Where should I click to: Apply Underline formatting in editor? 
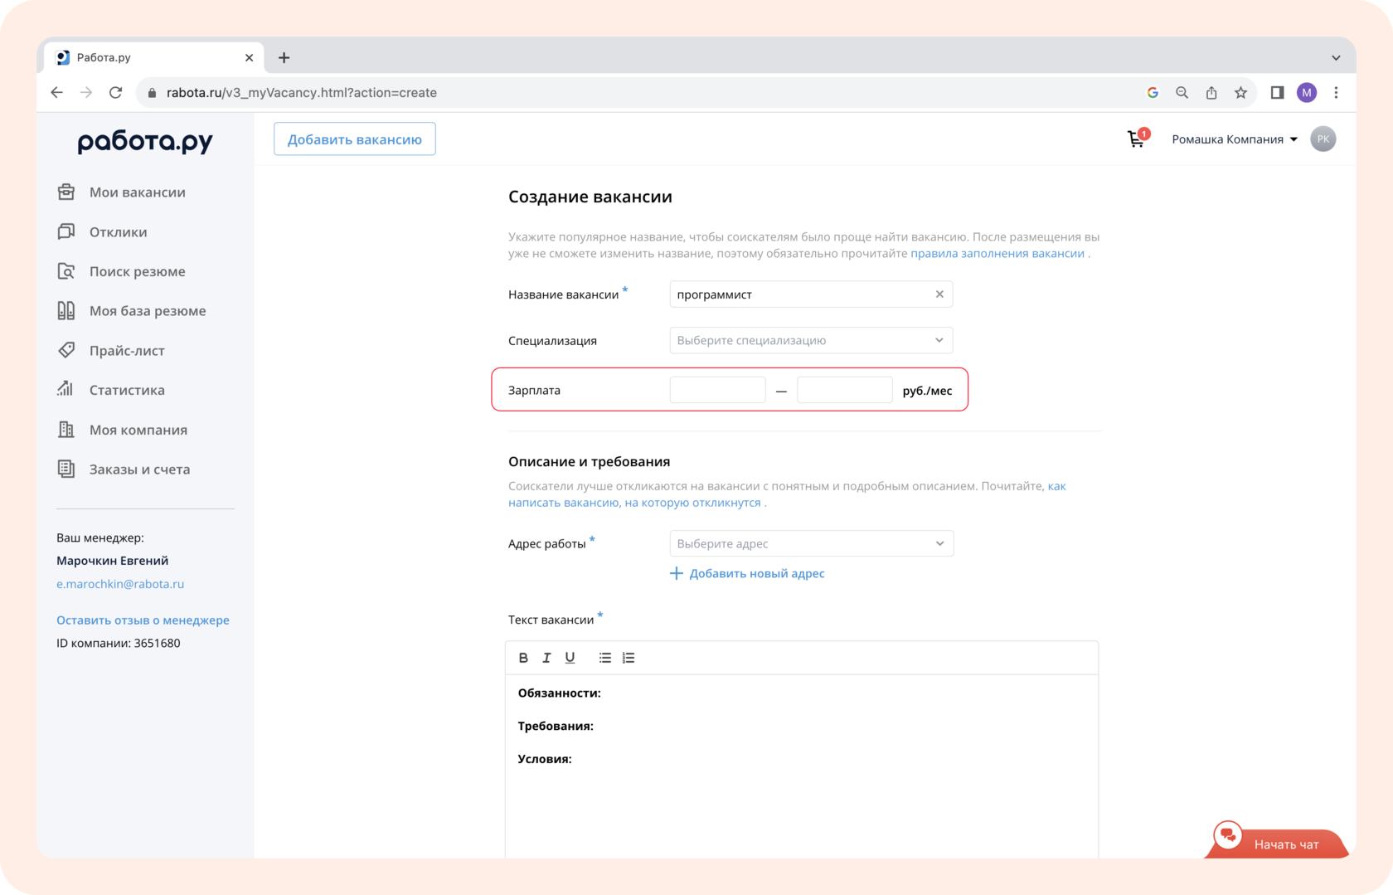click(570, 658)
